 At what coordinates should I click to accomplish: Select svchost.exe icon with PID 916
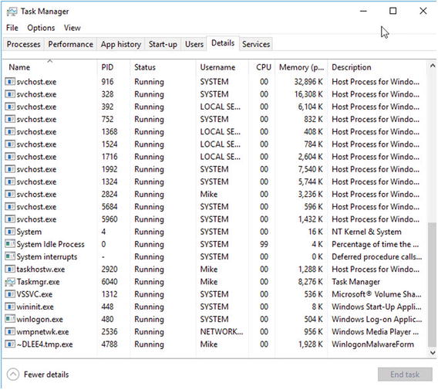pyautogui.click(x=10, y=82)
